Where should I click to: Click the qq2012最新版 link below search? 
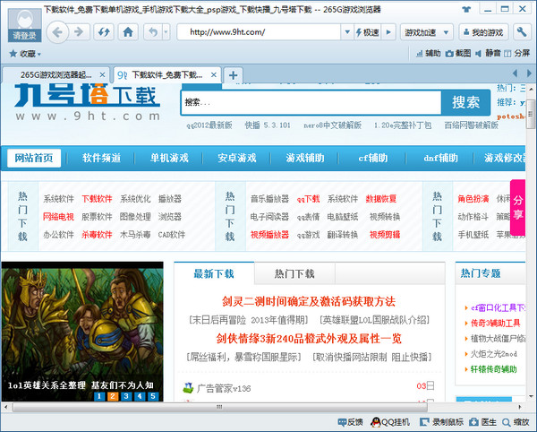[x=209, y=125]
